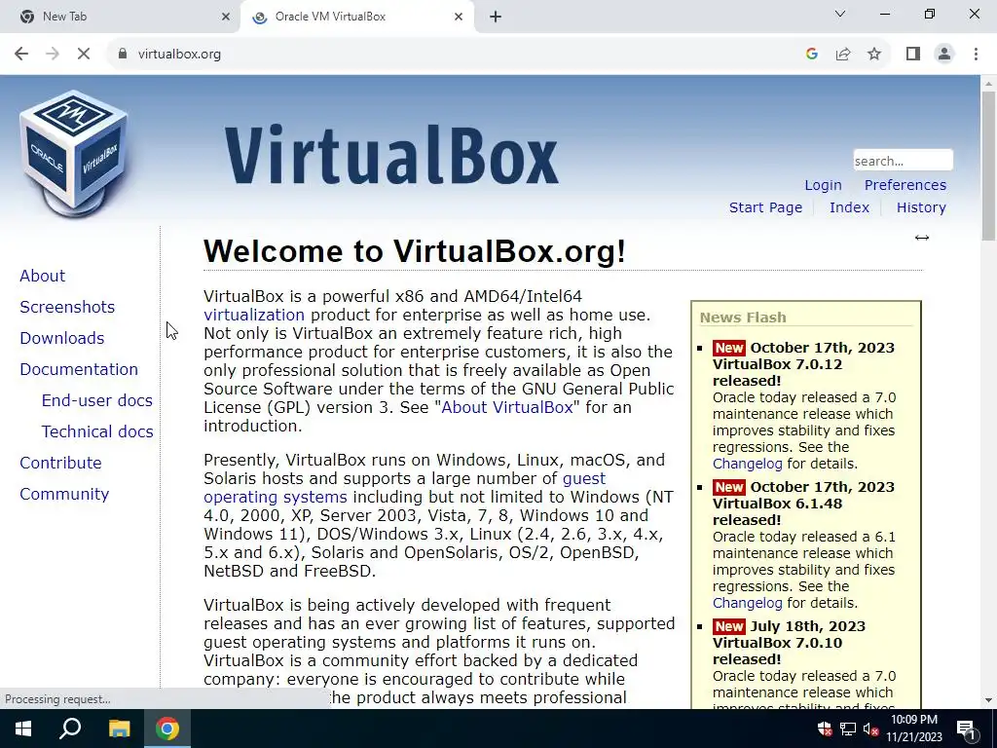Click the page vertical scrollbar thumb

click(x=988, y=166)
